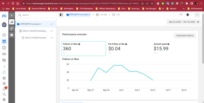Open the clock history icon
The width and height of the screenshot is (204, 103).
(11, 35)
